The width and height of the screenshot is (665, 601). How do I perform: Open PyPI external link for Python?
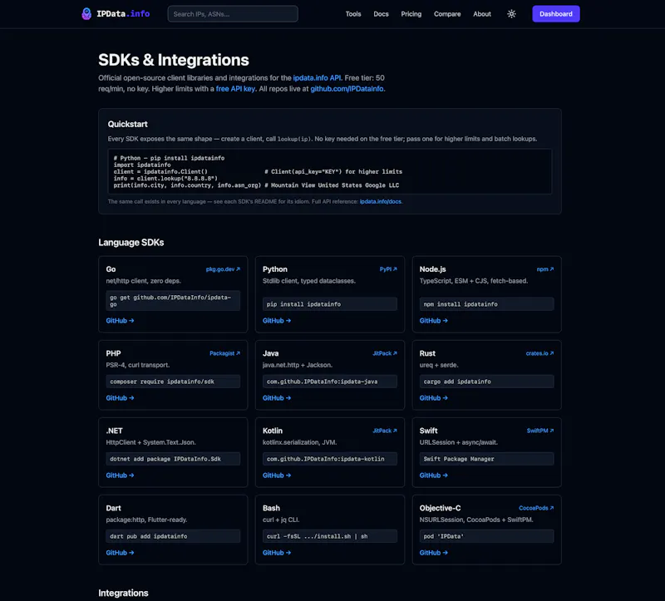[388, 269]
